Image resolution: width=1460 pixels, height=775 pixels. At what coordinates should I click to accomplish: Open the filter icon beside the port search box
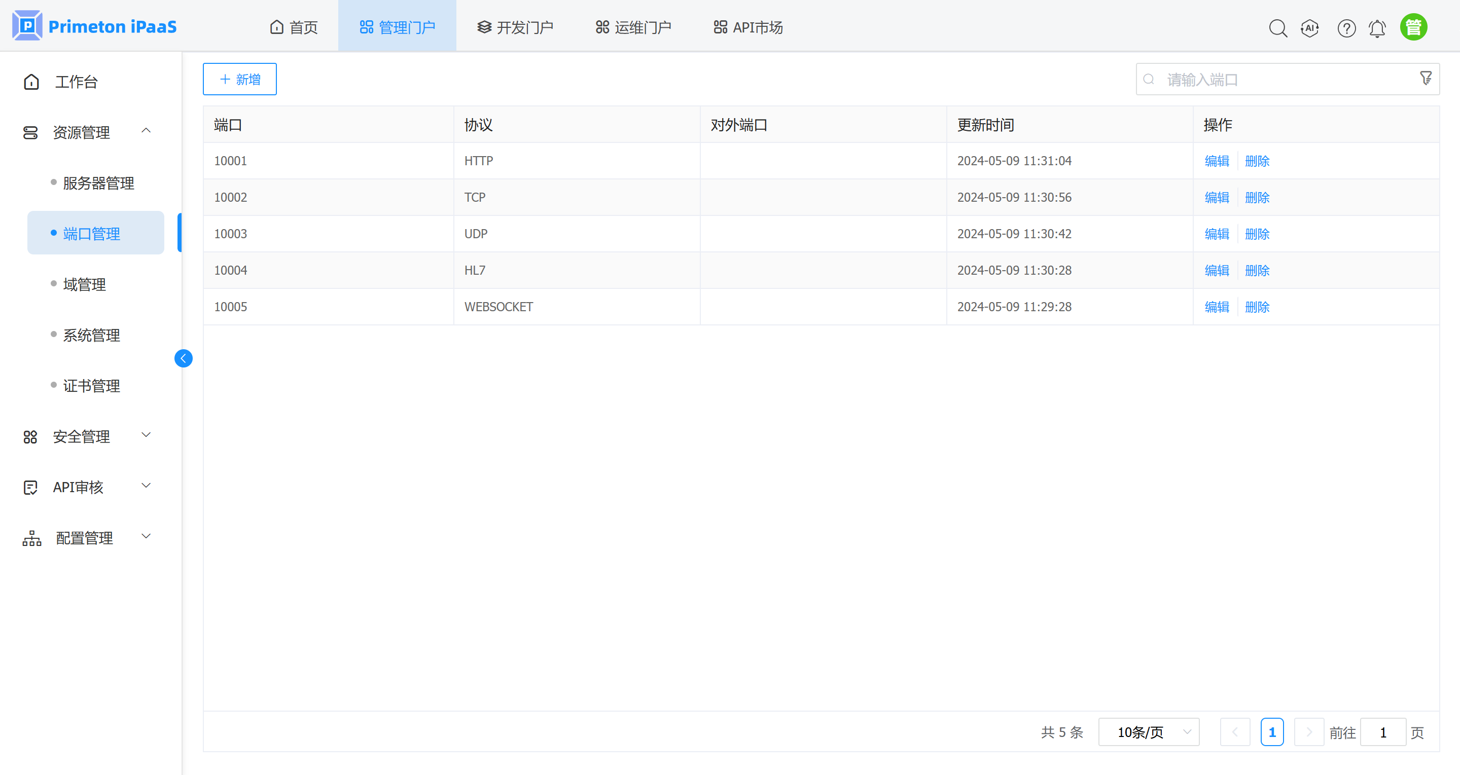[x=1426, y=78]
